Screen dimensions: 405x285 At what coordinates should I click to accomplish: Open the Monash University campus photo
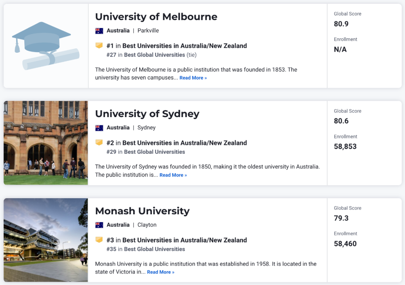(x=46, y=240)
